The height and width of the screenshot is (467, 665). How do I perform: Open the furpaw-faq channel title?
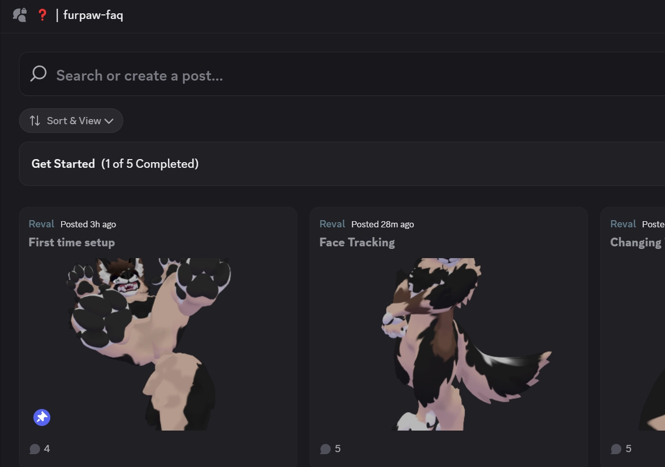click(x=93, y=15)
